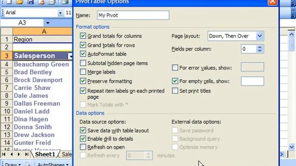The image size is (296, 166).
Task: Click the Open folder icon in Excel toolbar
Action: pos(19,2)
